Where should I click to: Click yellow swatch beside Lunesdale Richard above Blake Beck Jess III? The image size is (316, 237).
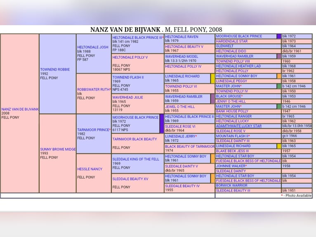click(279, 146)
